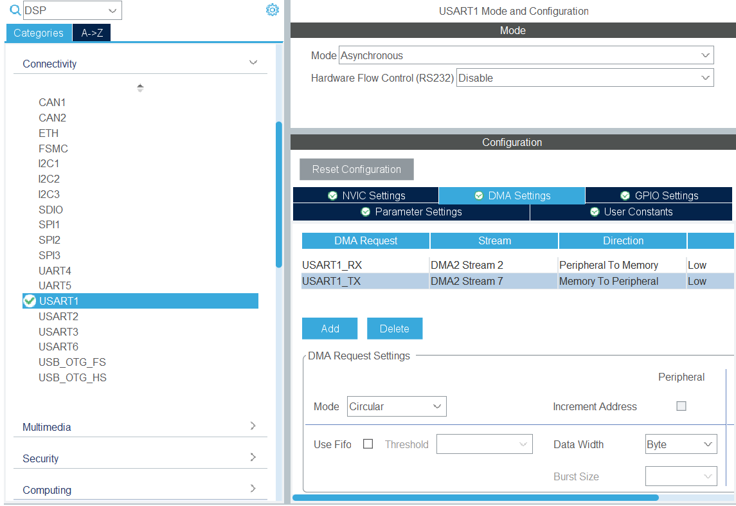Open the A->Z tab
This screenshot has height=506, width=736.
(92, 33)
